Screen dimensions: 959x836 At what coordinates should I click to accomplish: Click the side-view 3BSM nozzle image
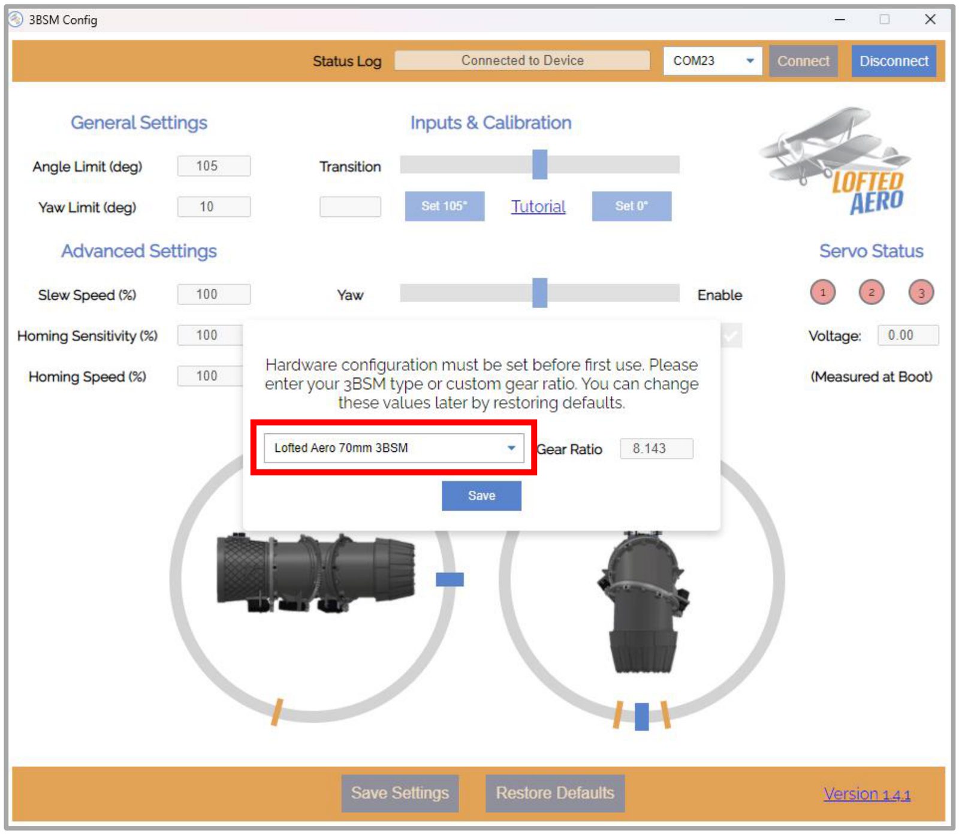point(315,574)
